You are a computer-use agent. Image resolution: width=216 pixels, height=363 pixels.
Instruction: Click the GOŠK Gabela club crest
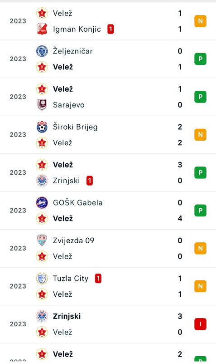[42, 202]
